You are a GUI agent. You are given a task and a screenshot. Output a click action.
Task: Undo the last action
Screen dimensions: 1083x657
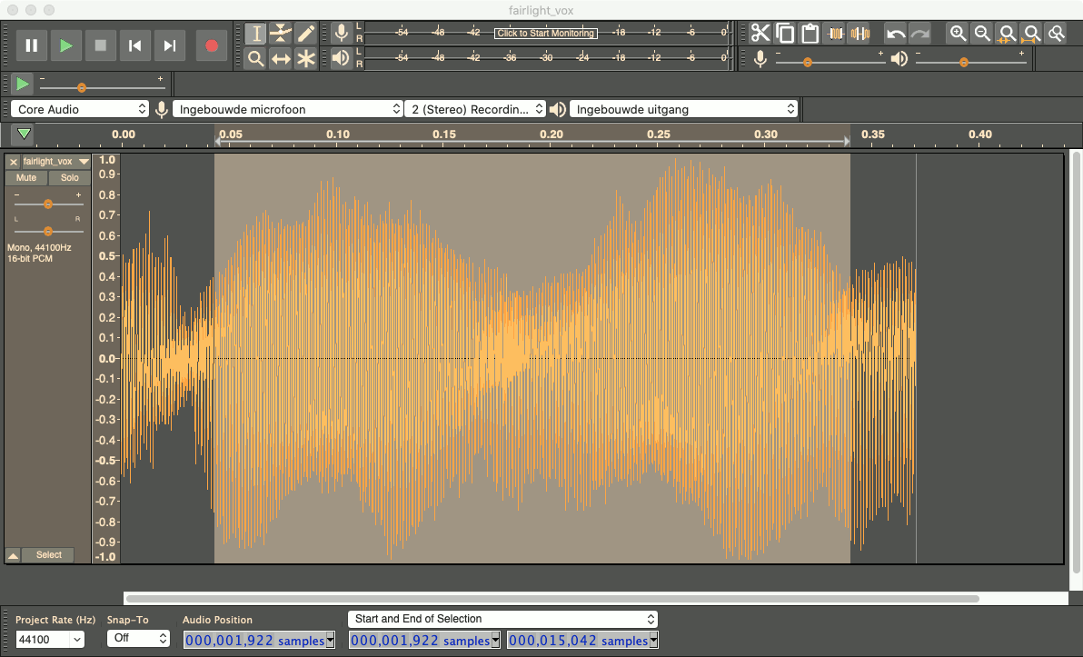pyautogui.click(x=895, y=33)
